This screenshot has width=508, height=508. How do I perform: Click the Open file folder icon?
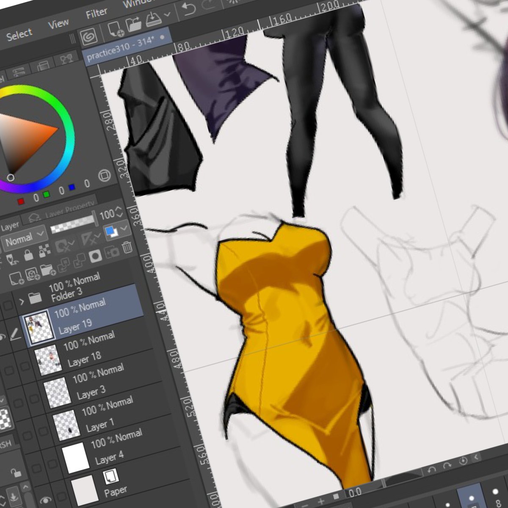(x=134, y=24)
